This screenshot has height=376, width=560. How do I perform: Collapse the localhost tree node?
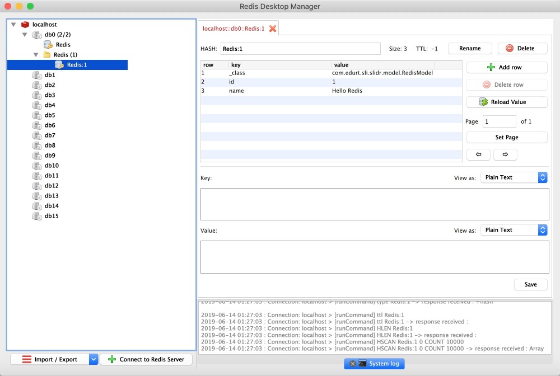pos(13,24)
